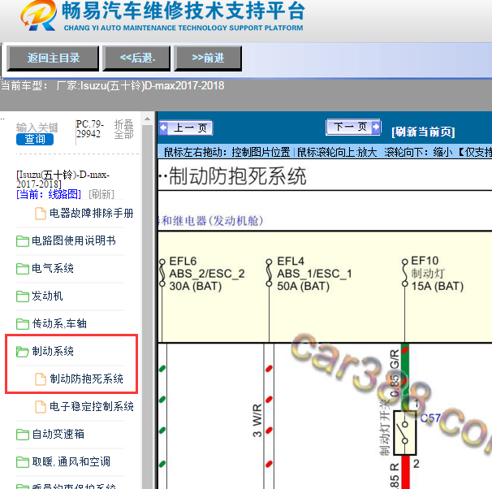Screen dimensions: 492x489
Task: Return to main directory button 返回主目录
Action: 53,58
